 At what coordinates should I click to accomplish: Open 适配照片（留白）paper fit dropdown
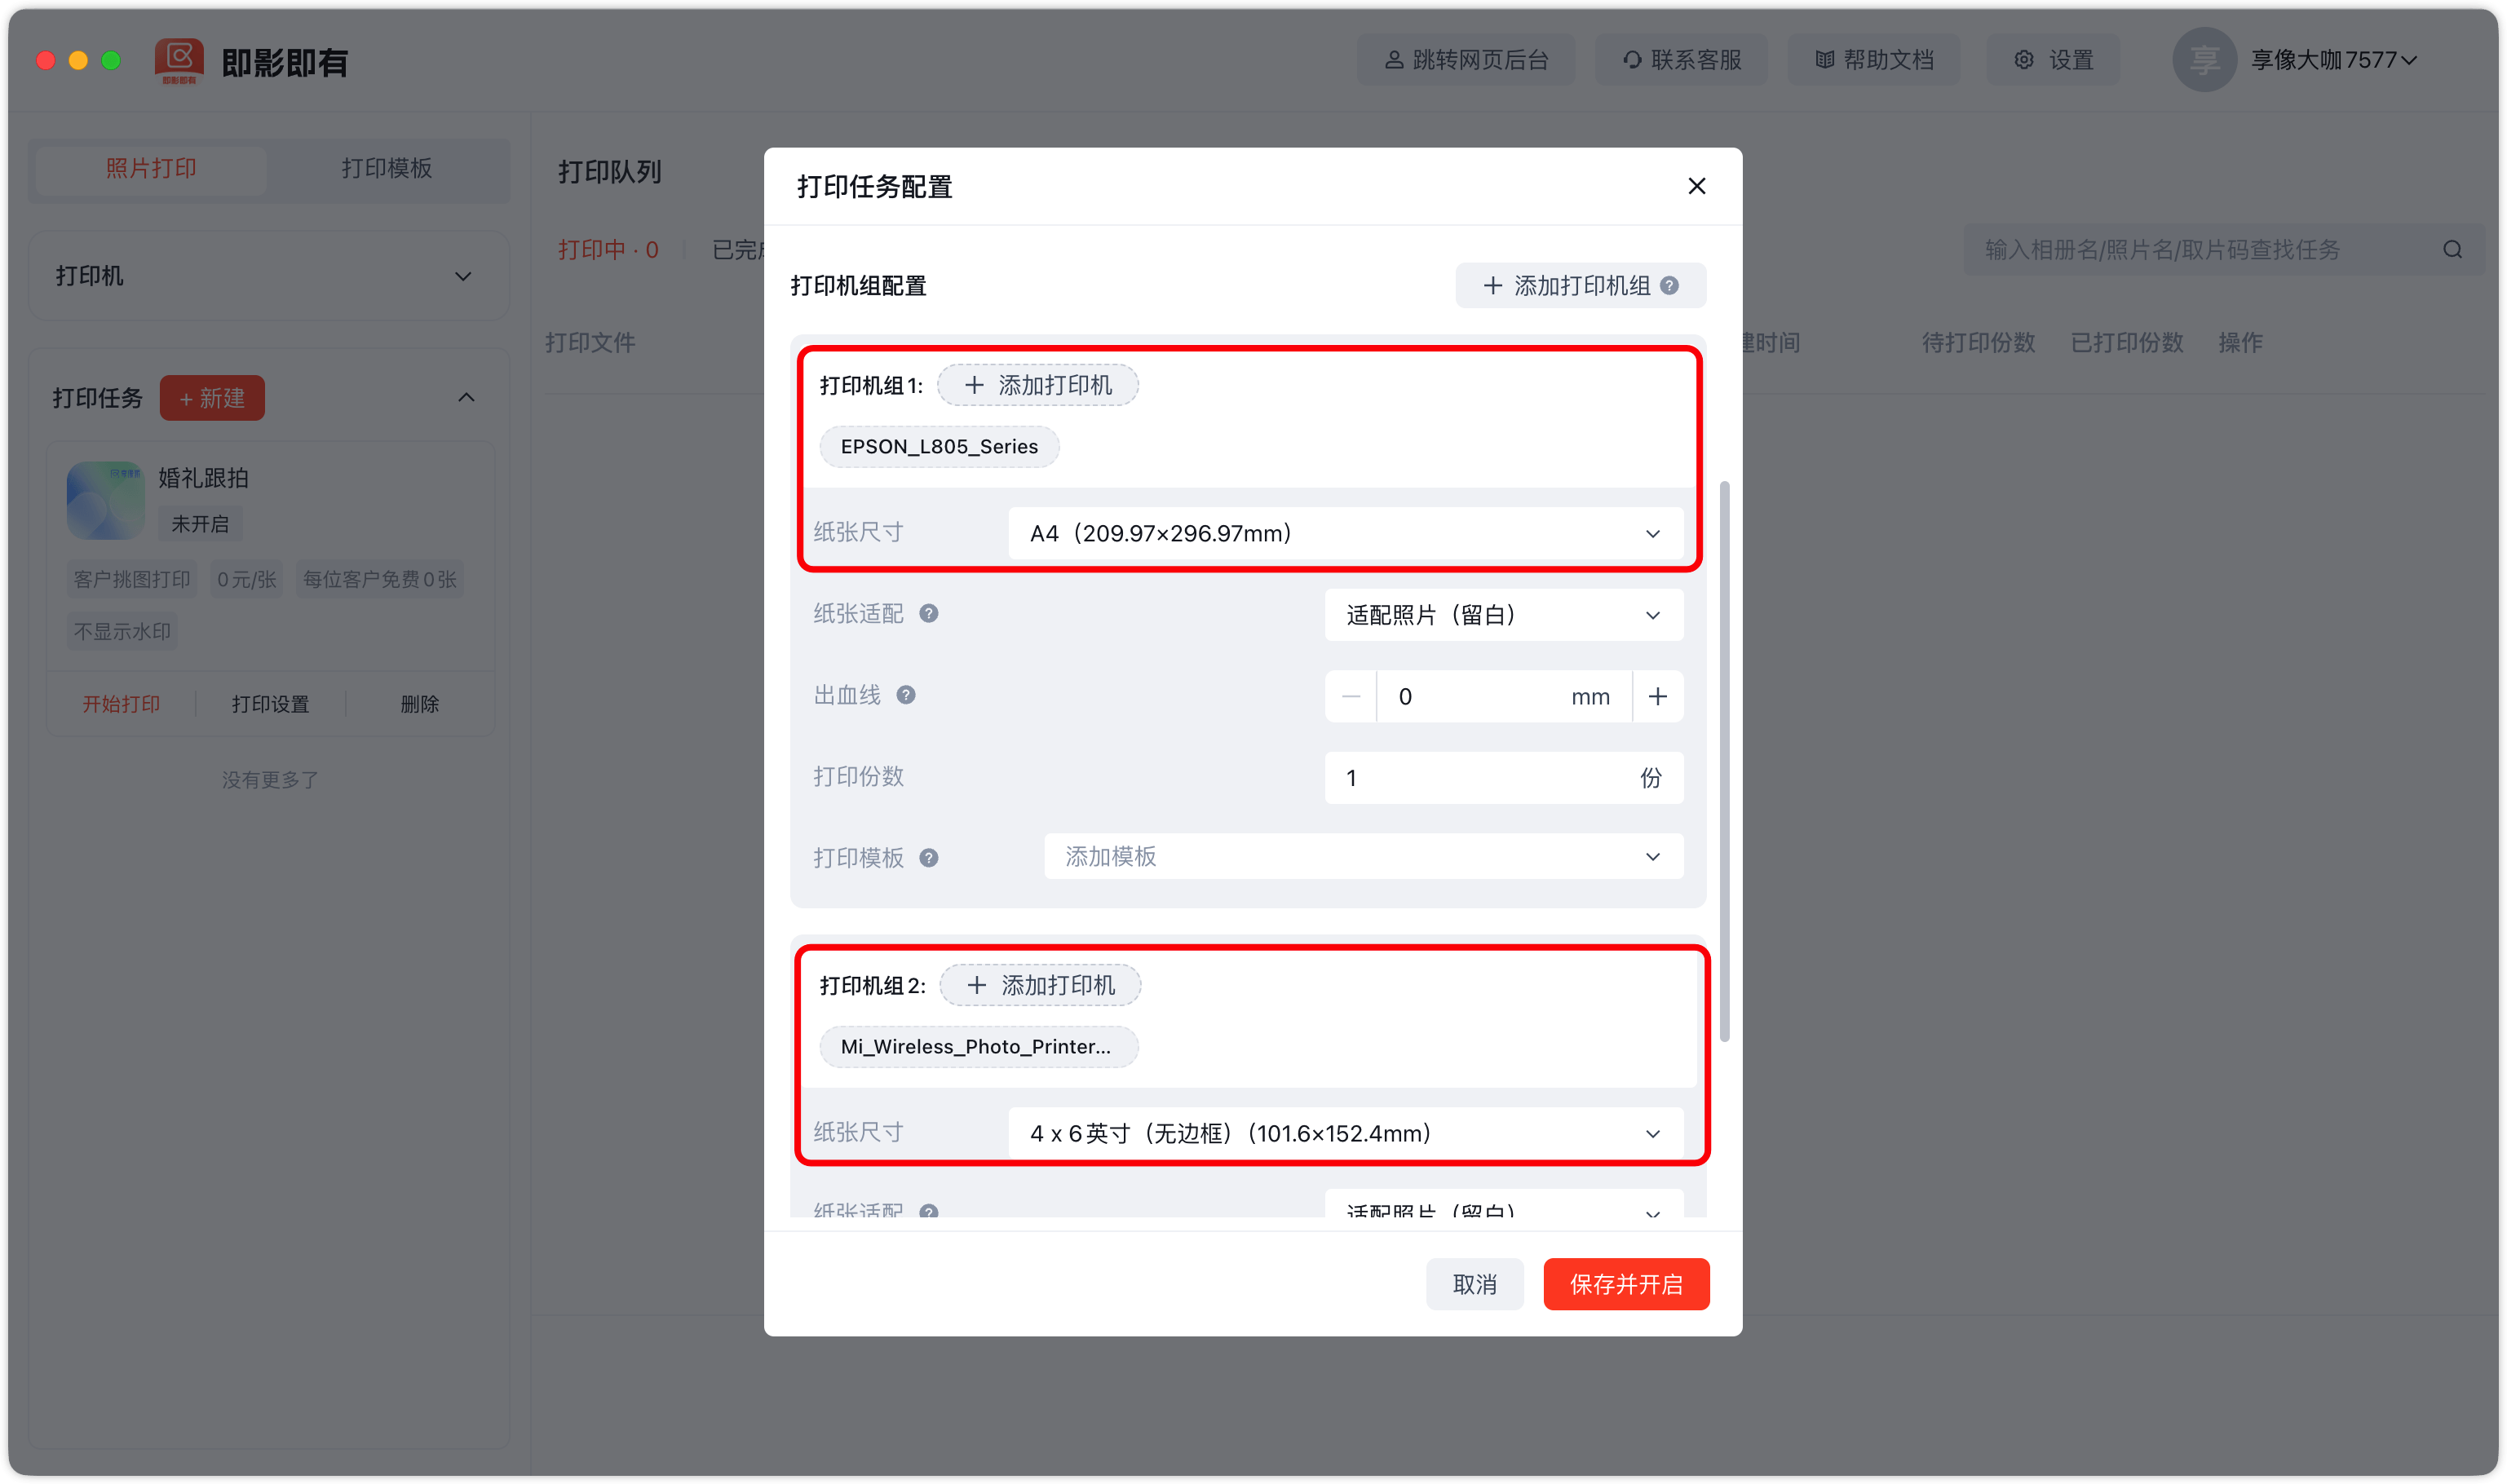1503,615
